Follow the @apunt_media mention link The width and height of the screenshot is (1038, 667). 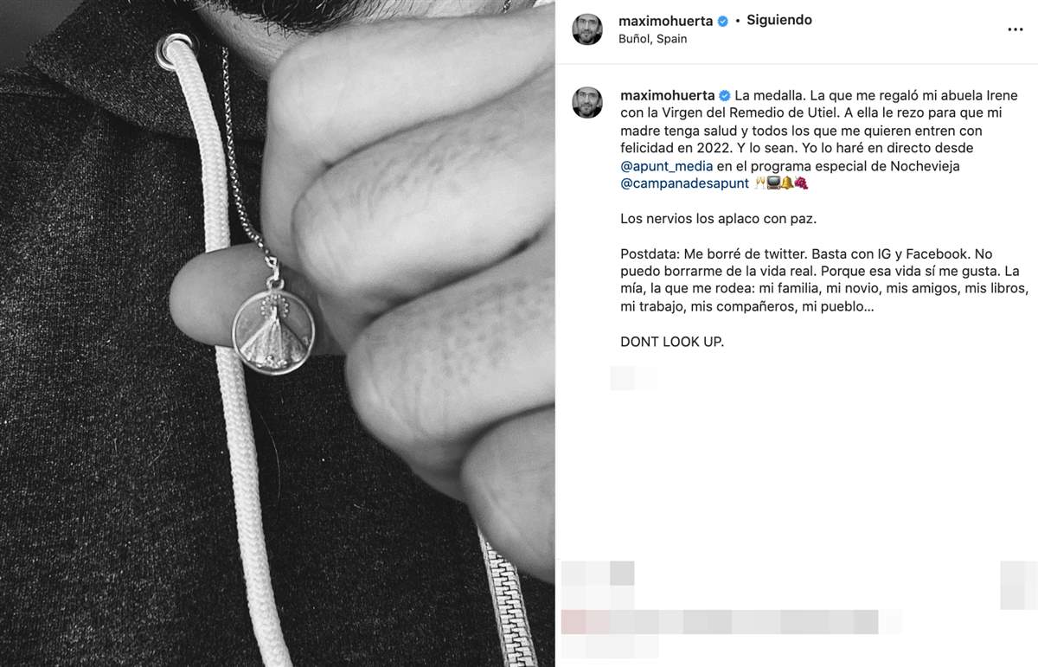click(660, 165)
